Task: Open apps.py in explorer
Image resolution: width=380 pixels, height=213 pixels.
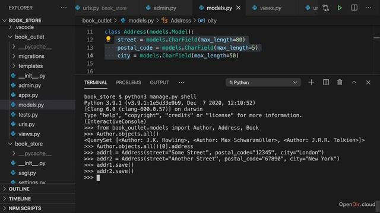Action: coord(28,95)
